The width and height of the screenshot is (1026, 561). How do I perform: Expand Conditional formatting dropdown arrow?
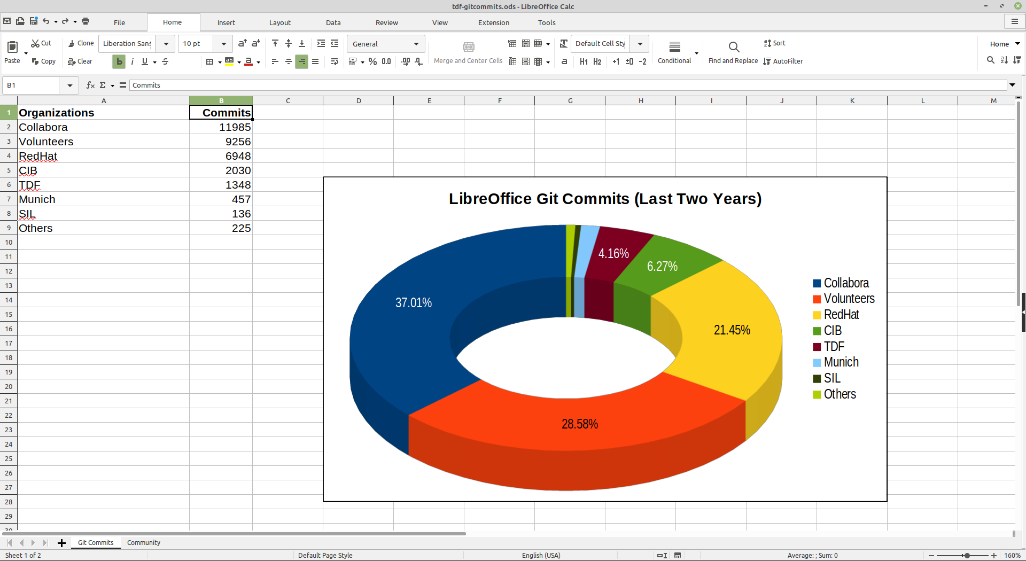coord(696,53)
